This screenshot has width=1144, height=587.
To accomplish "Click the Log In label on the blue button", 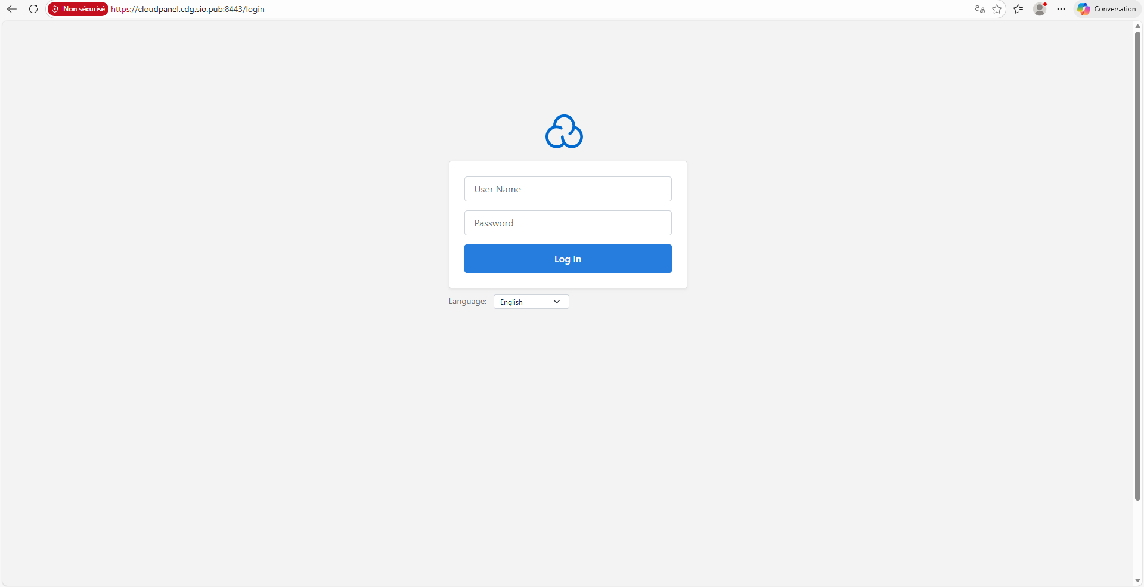I will pos(567,259).
